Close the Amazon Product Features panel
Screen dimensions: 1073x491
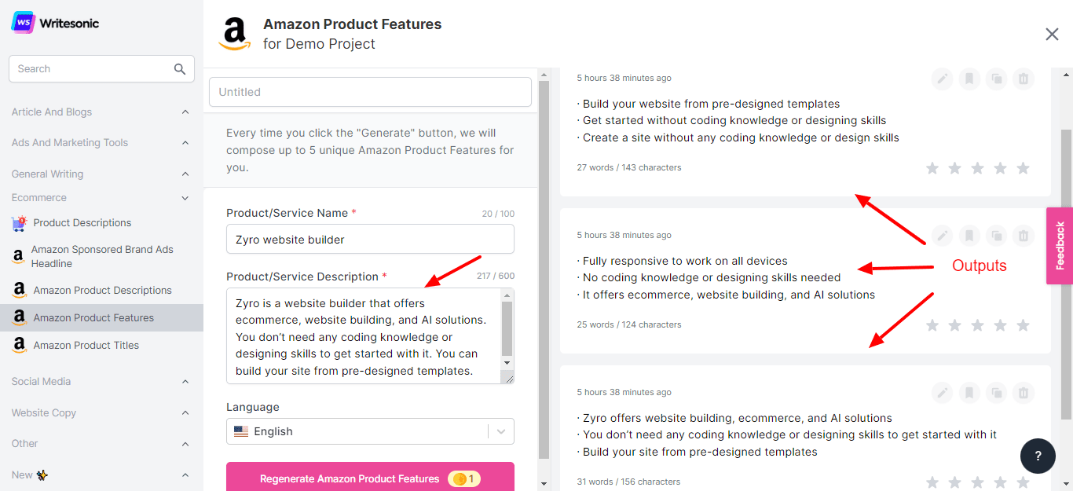tap(1052, 34)
